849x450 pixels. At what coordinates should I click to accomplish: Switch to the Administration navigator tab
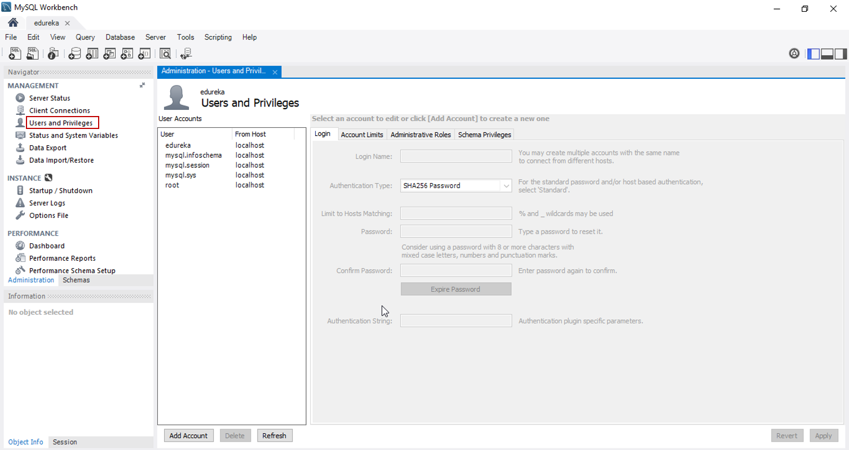pos(31,280)
